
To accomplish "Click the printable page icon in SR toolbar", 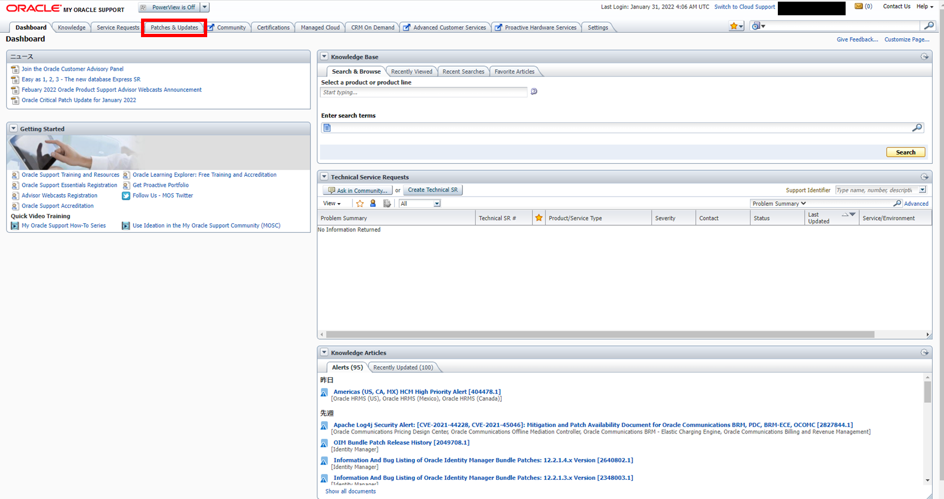I will point(387,203).
